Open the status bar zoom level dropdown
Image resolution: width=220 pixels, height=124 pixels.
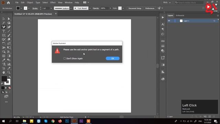pos(23,117)
